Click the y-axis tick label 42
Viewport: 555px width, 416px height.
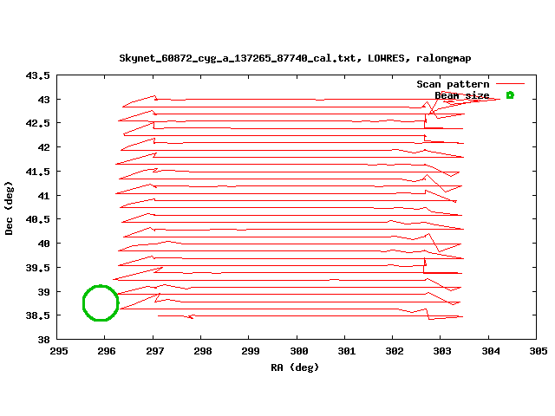pyautogui.click(x=44, y=147)
